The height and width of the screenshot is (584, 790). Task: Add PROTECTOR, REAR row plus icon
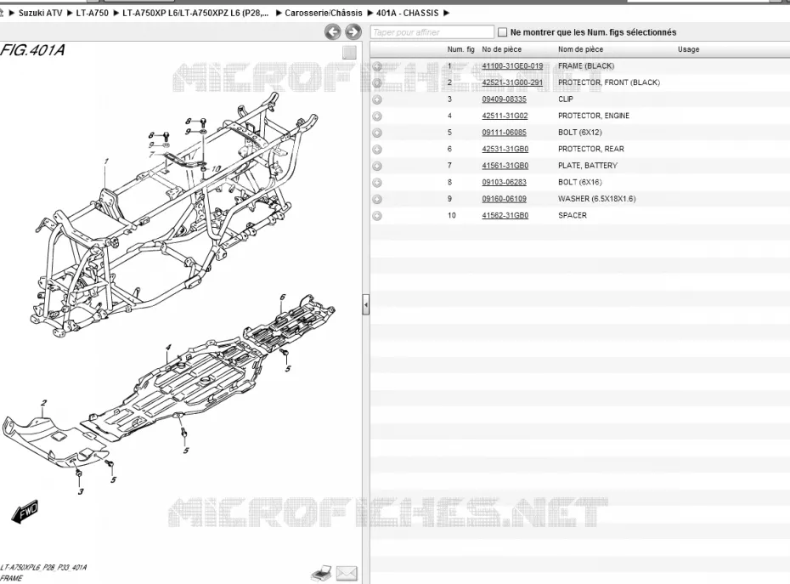[377, 150]
